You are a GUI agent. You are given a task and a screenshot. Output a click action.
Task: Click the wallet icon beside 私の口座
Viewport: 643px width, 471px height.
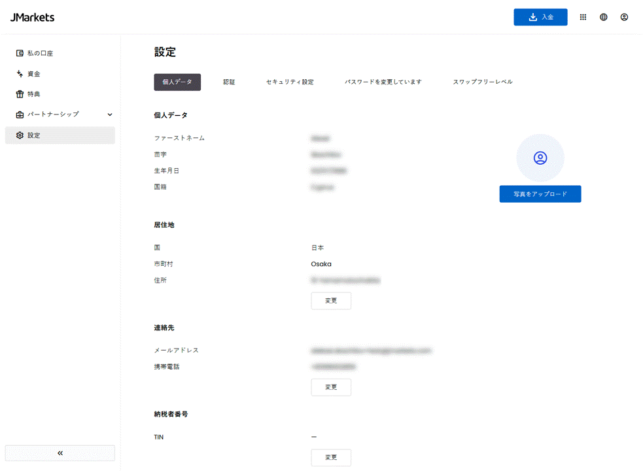coord(20,54)
